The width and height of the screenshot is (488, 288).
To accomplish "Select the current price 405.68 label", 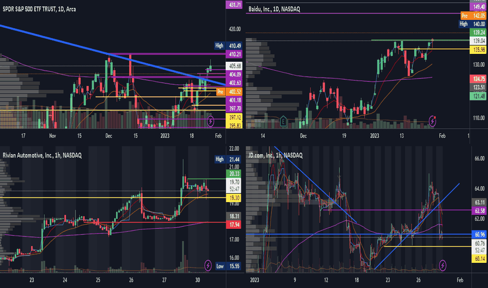I will (x=234, y=65).
